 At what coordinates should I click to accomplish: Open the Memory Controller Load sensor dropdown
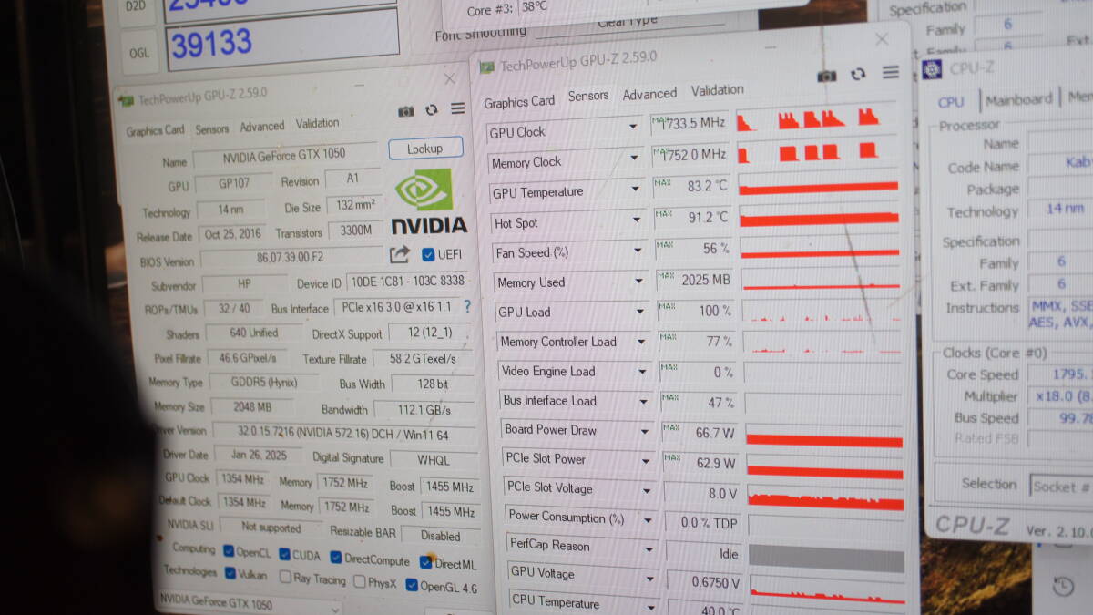click(x=640, y=341)
